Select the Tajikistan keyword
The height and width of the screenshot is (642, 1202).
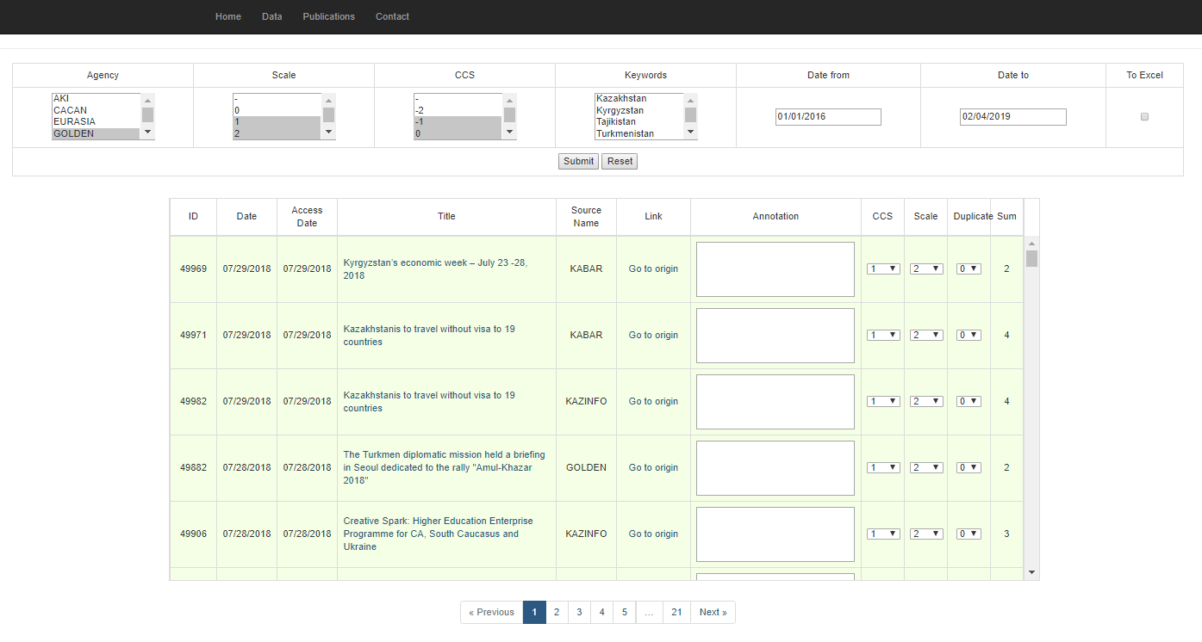638,122
